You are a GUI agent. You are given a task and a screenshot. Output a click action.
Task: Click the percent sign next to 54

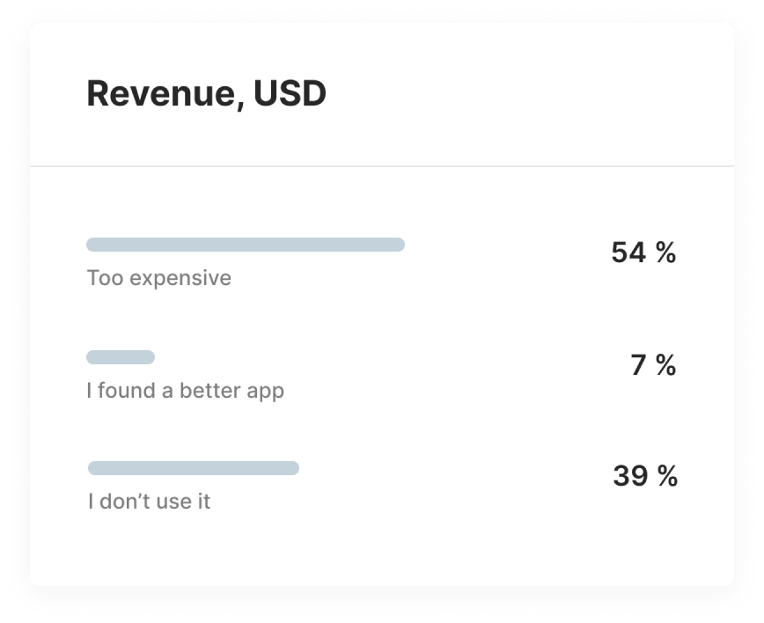click(665, 253)
